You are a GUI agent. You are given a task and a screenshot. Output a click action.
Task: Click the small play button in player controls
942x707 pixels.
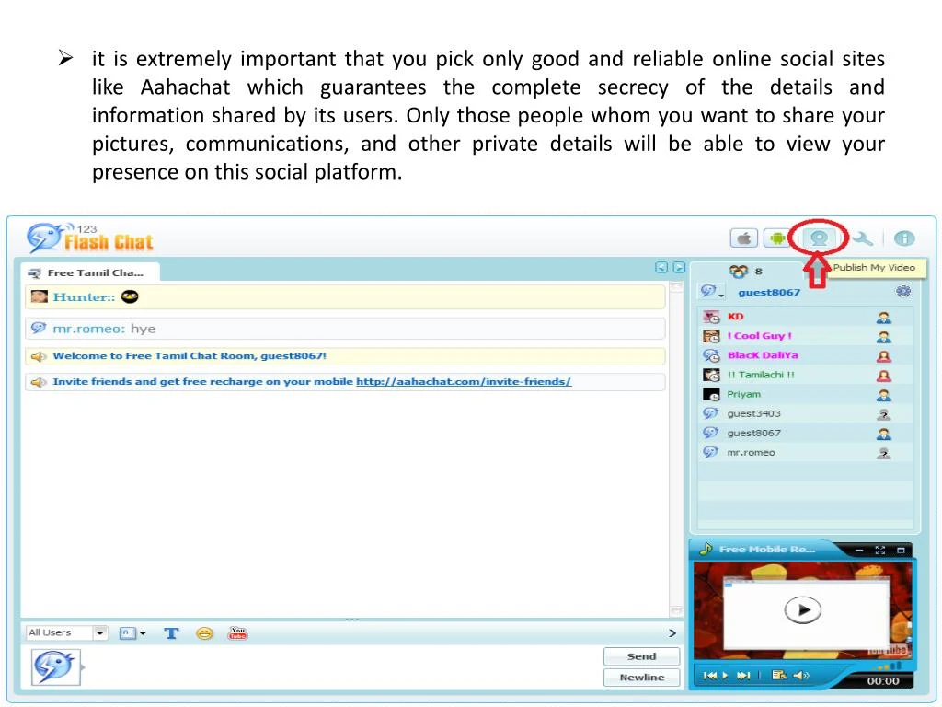(725, 675)
